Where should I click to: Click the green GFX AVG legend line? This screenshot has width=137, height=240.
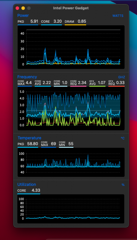coord(97,86)
